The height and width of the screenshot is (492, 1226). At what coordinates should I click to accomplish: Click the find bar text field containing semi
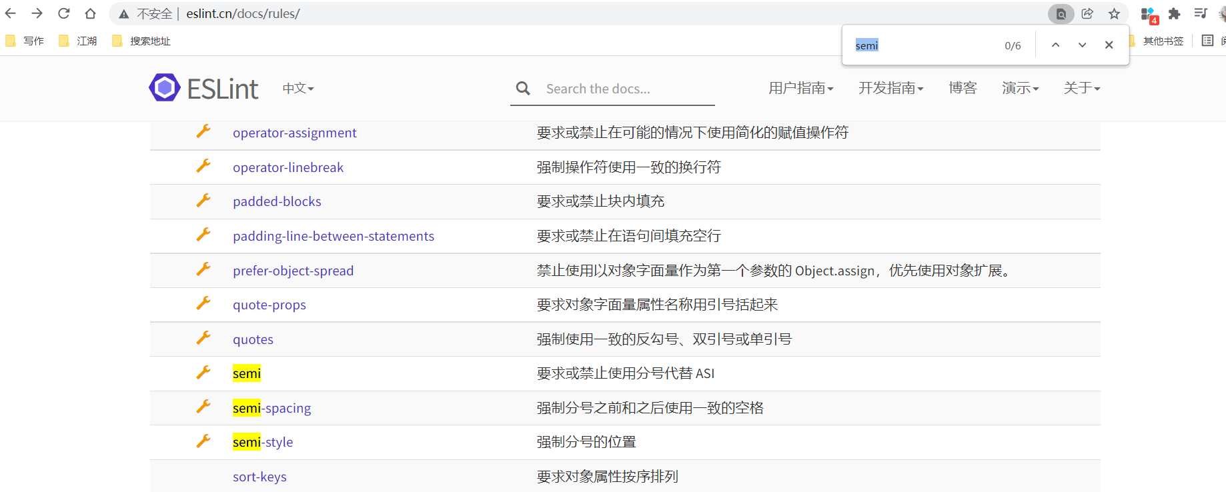[924, 45]
